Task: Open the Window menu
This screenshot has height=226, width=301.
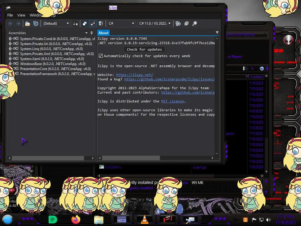Action: click(35, 15)
